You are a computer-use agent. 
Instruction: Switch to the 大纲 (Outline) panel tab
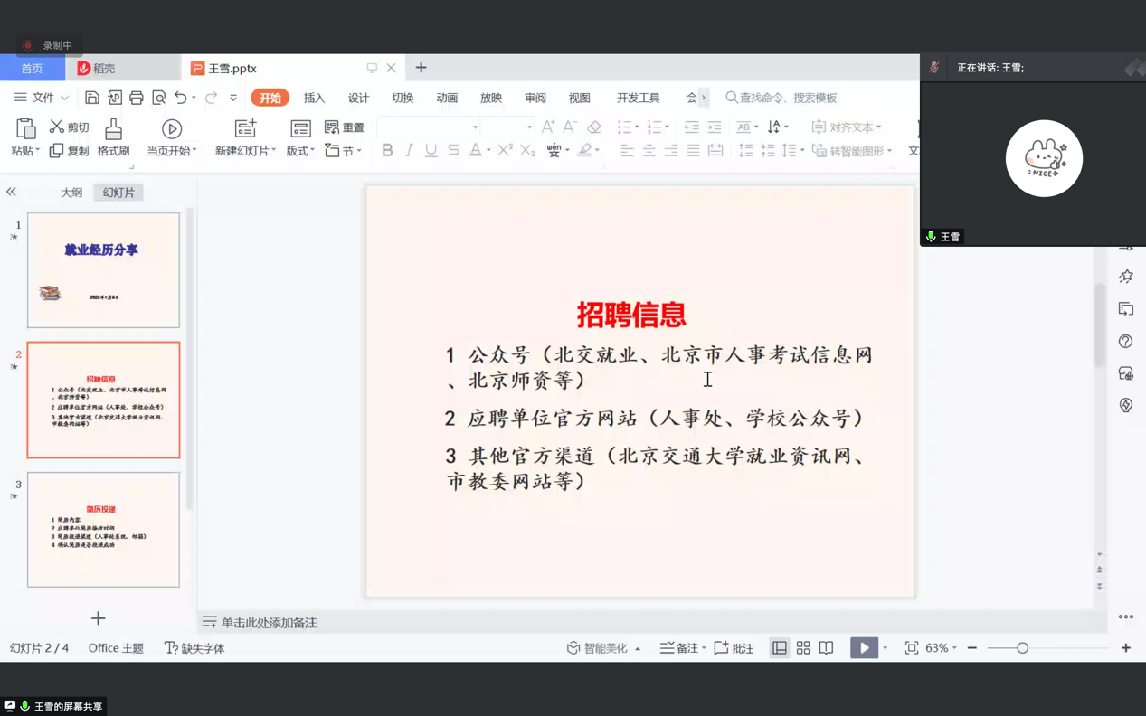[x=71, y=192]
